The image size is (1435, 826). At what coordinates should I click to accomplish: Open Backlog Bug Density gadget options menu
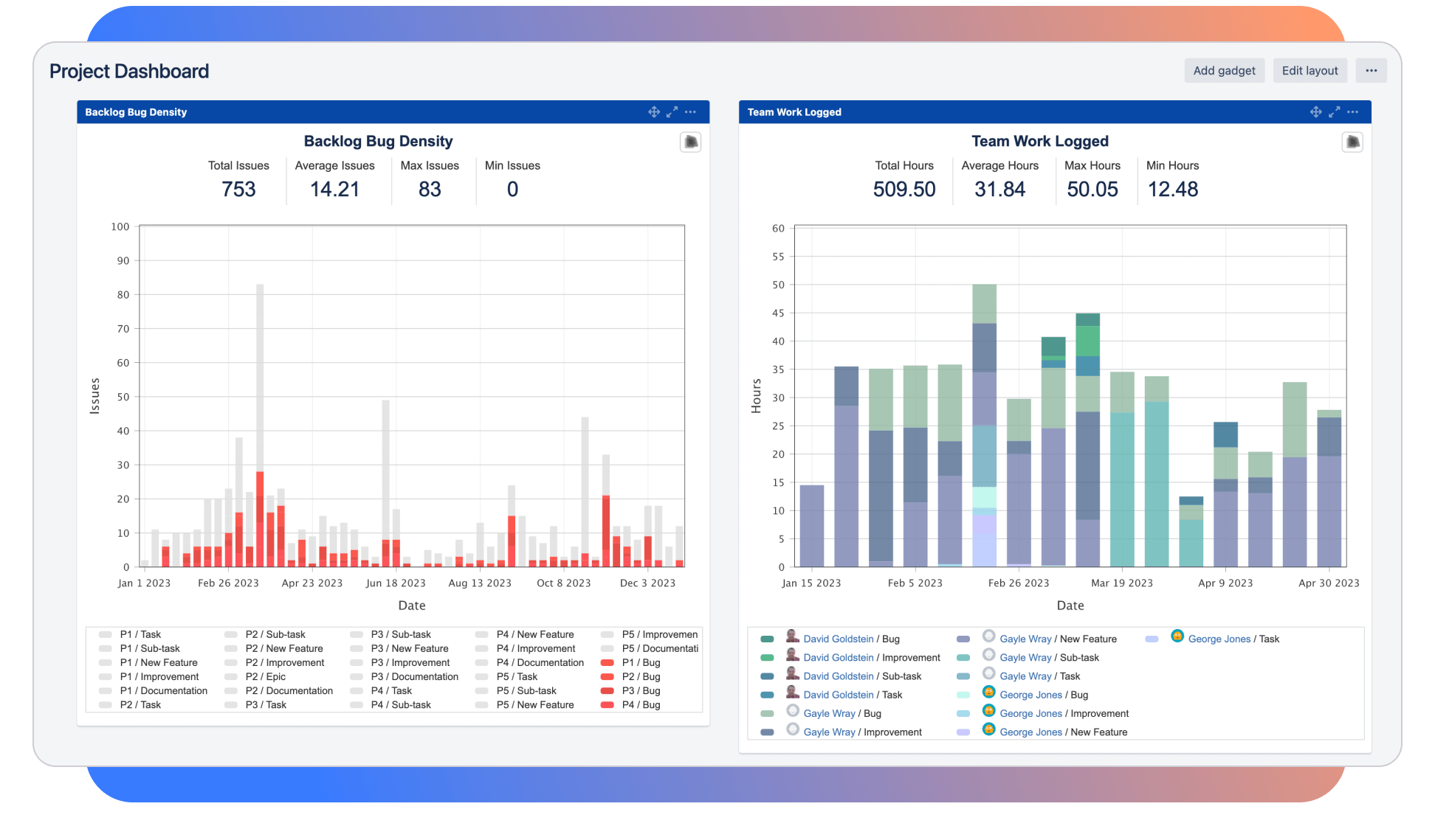690,112
